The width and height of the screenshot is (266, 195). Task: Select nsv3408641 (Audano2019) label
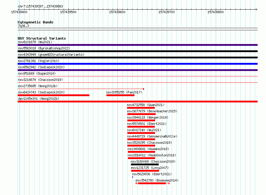click(x=148, y=149)
